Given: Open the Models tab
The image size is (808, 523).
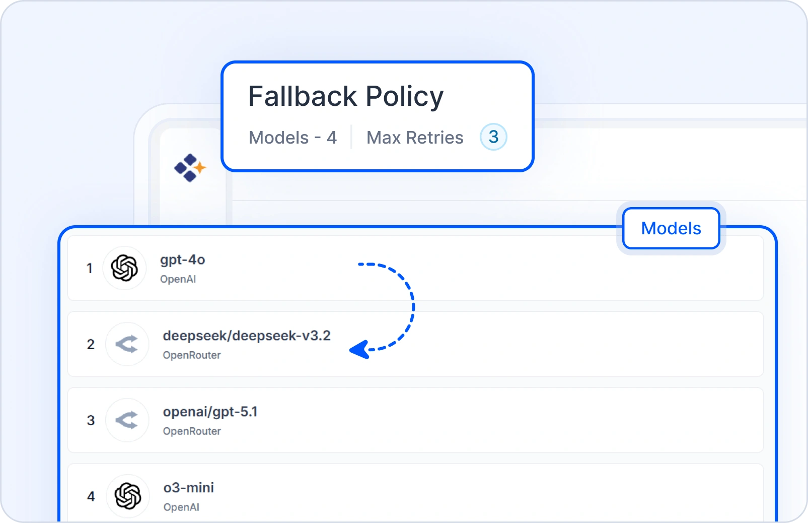Looking at the screenshot, I should point(671,228).
